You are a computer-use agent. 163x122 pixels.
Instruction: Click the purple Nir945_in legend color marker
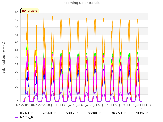pos(16,117)
